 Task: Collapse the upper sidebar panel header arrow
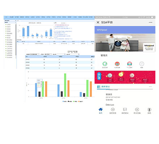coord(16,21)
